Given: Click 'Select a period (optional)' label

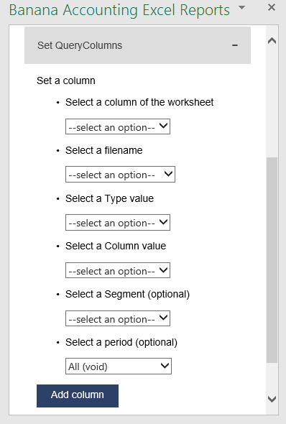Looking at the screenshot, I should click(x=121, y=342).
